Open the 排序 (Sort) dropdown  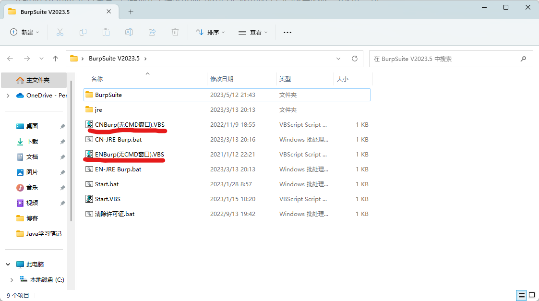pos(210,32)
